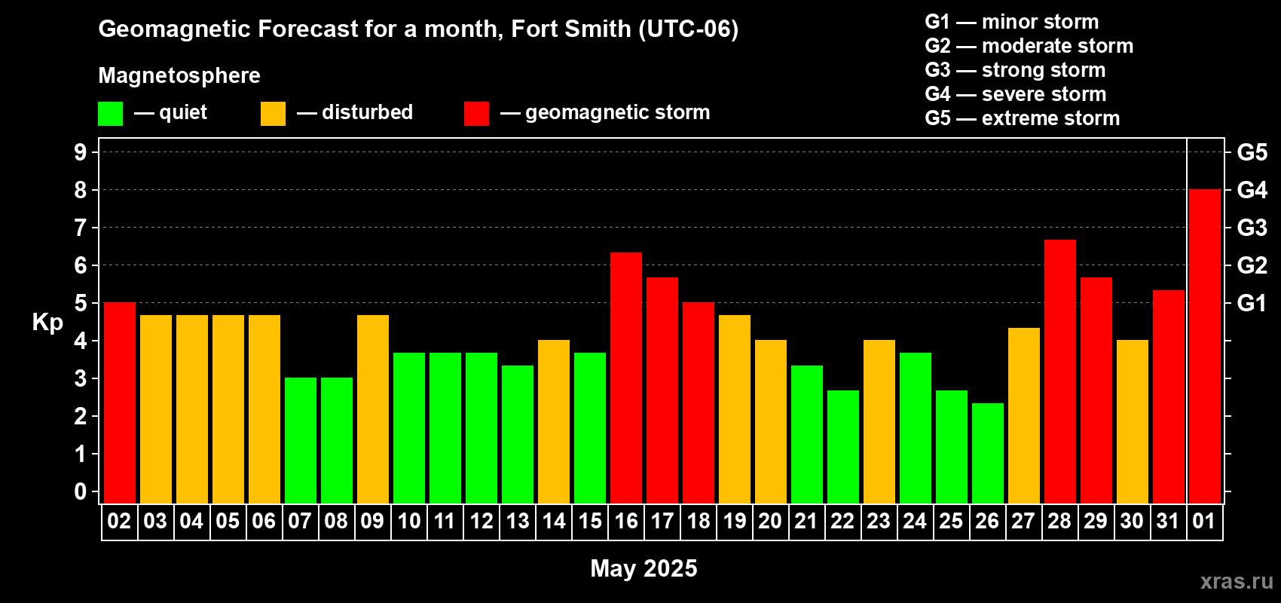Click the Kp axis title
This screenshot has height=603, width=1281.
[47, 323]
